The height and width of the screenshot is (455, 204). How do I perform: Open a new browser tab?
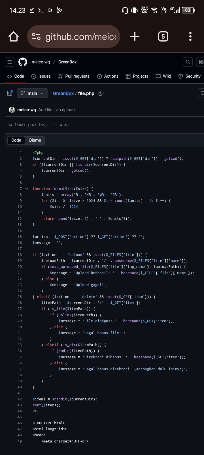135,37
